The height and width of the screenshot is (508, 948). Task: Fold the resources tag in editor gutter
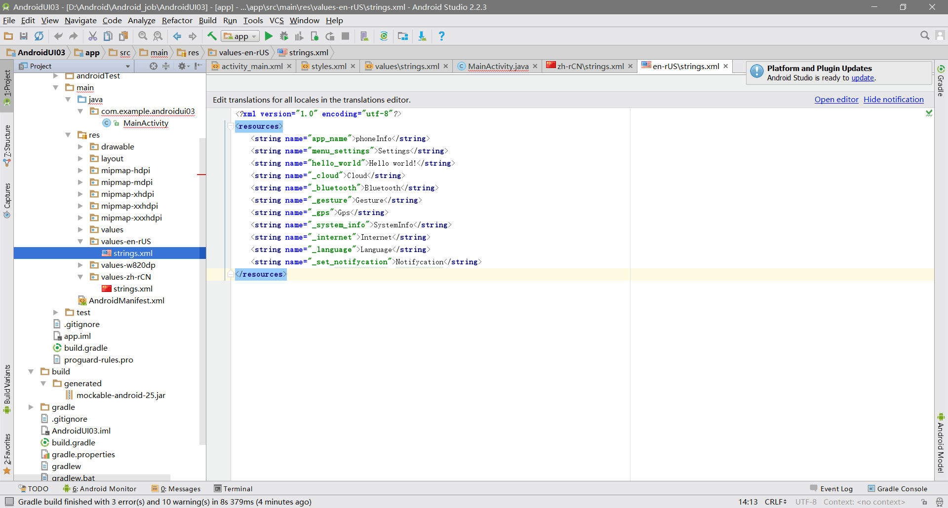coord(231,126)
